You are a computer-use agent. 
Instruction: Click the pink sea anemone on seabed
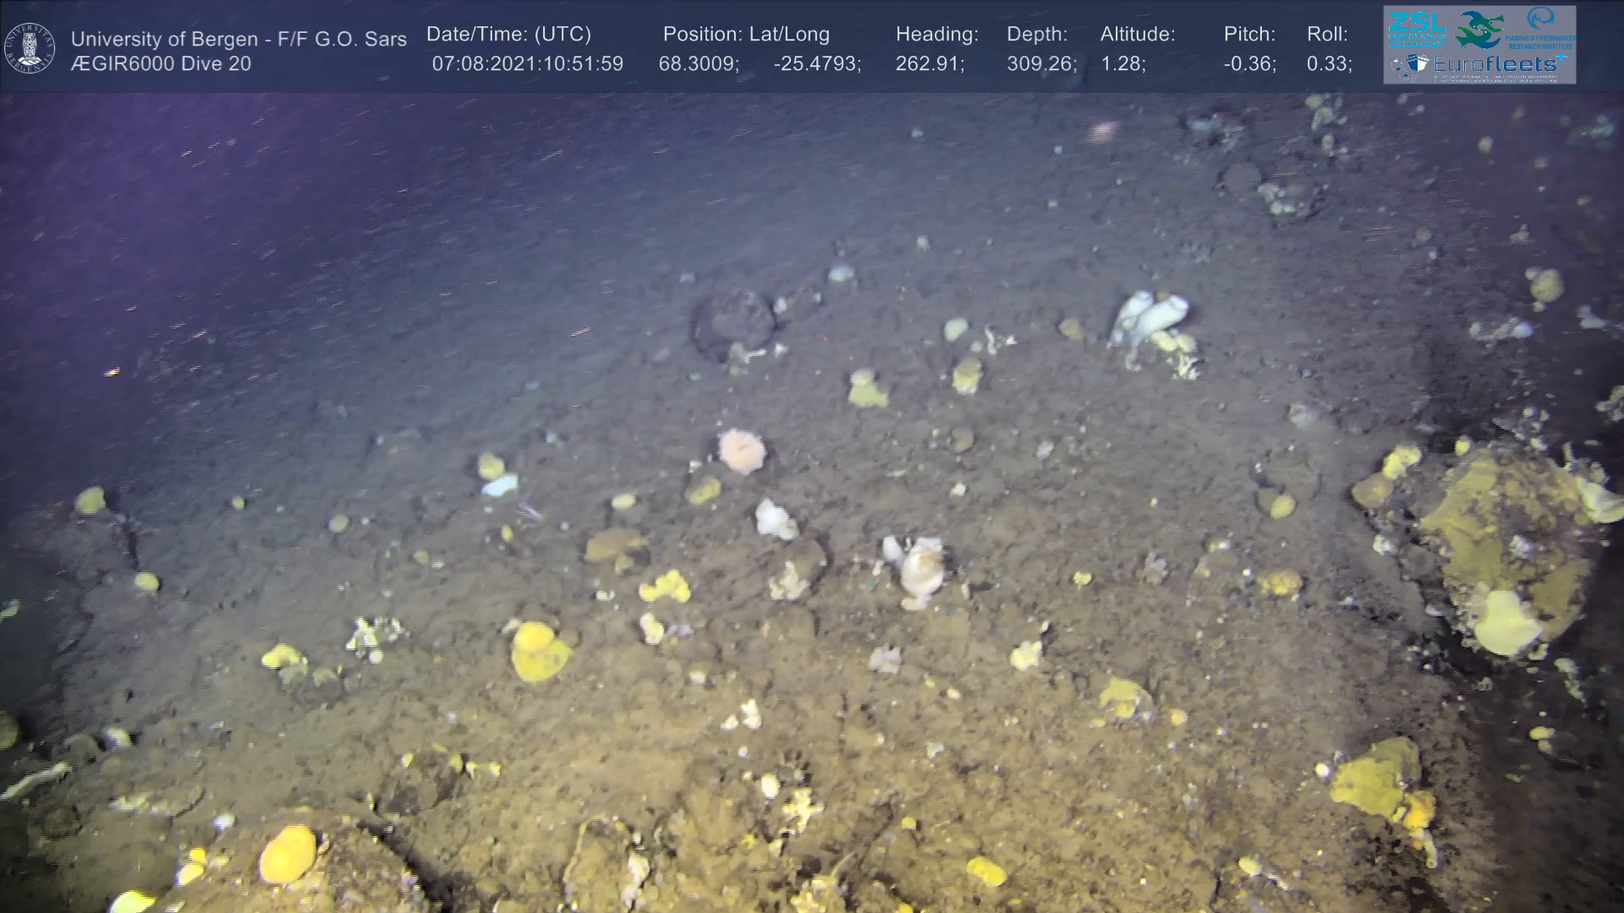[x=742, y=450]
